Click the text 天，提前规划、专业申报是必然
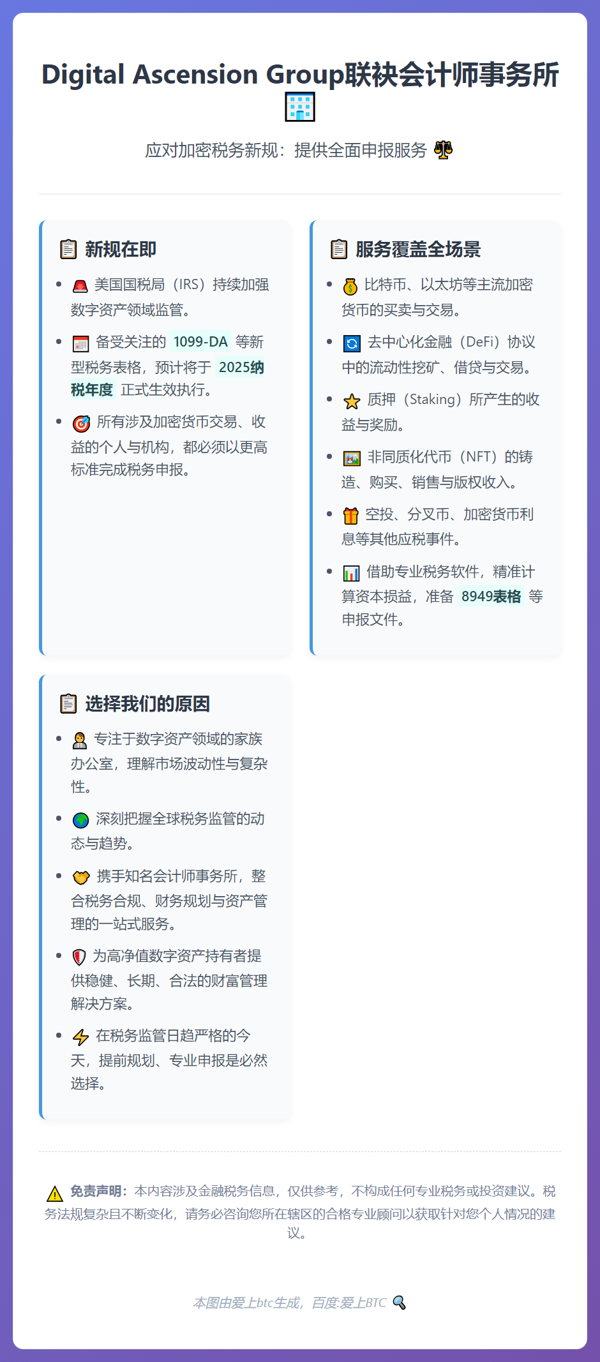The height and width of the screenshot is (1362, 600). click(x=169, y=1061)
